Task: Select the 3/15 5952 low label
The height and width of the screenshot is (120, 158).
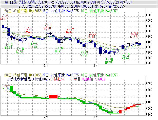Action: click(x=126, y=56)
